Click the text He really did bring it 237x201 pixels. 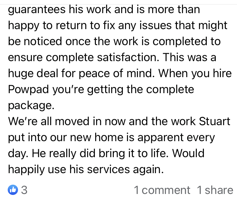point(100,153)
